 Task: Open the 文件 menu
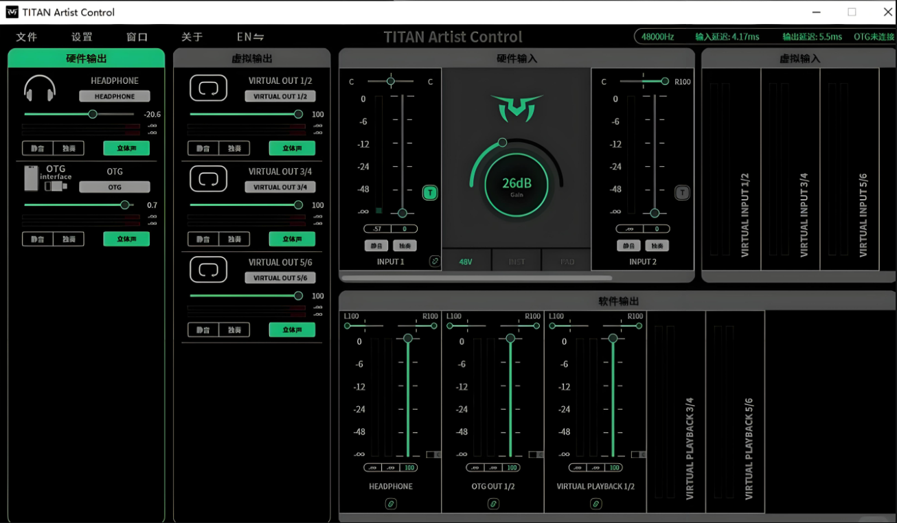[x=26, y=37]
